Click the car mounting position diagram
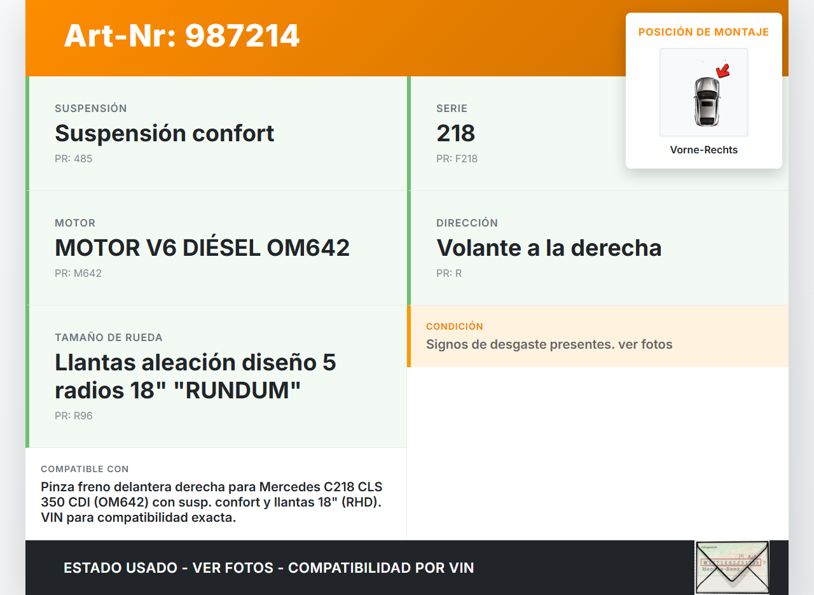 click(x=704, y=92)
